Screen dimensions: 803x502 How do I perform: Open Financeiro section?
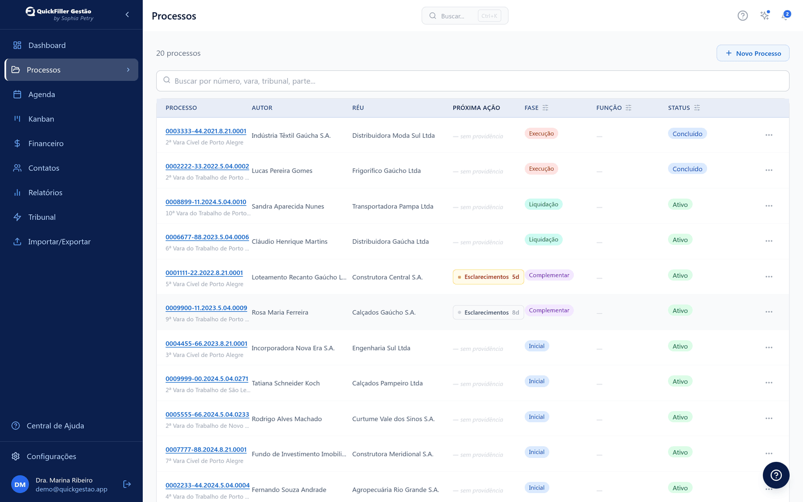[71, 143]
